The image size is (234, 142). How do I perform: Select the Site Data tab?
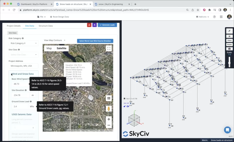tap(30, 26)
